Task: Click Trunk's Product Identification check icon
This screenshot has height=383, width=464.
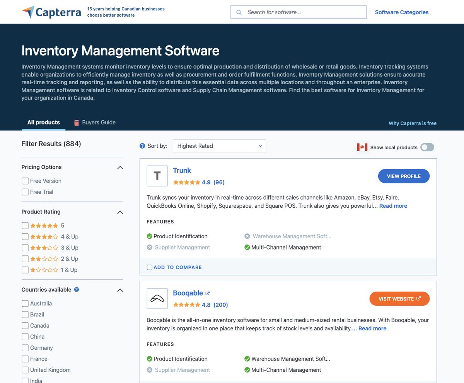Action: 149,236
